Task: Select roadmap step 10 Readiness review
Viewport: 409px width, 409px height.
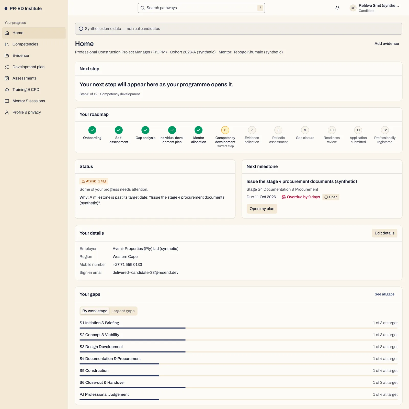Action: [332, 130]
